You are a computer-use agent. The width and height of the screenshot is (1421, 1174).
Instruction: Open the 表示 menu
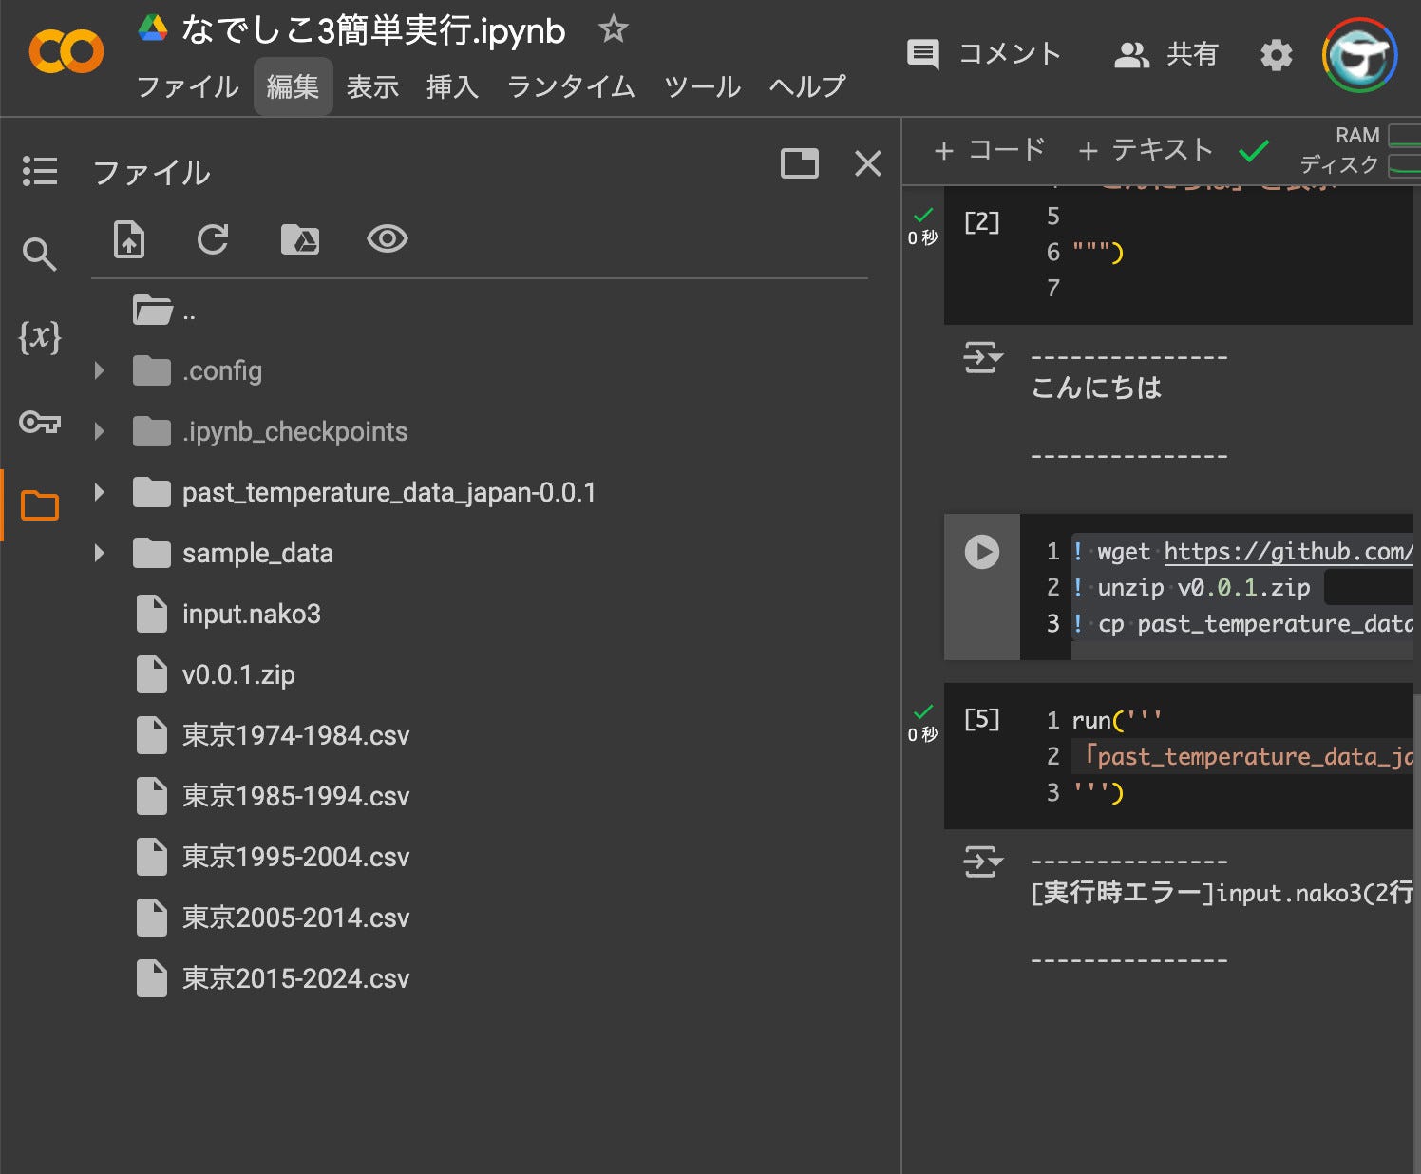coord(372,86)
